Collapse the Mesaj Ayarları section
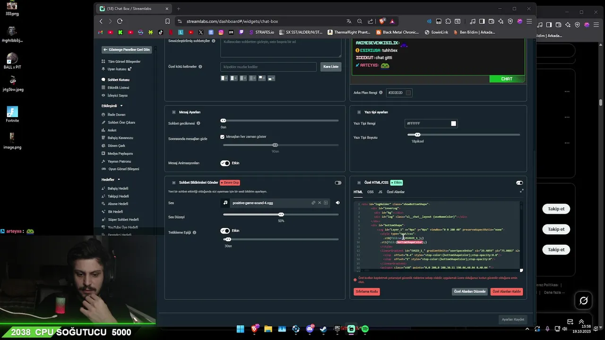This screenshot has height=340, width=605. (173, 112)
